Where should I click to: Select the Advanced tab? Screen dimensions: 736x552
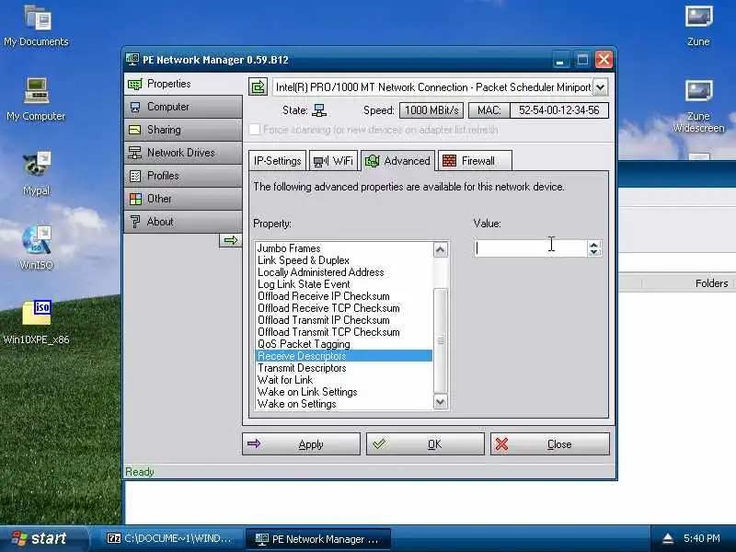point(398,160)
